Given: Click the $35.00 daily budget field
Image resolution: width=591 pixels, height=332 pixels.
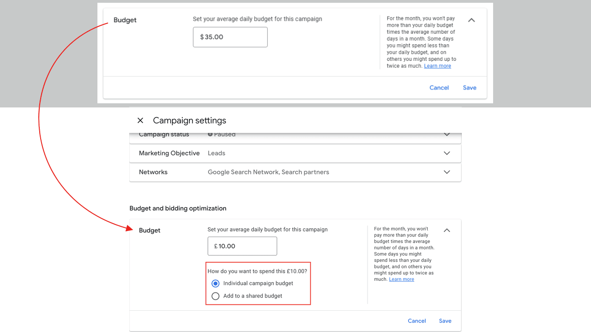Looking at the screenshot, I should click(230, 37).
